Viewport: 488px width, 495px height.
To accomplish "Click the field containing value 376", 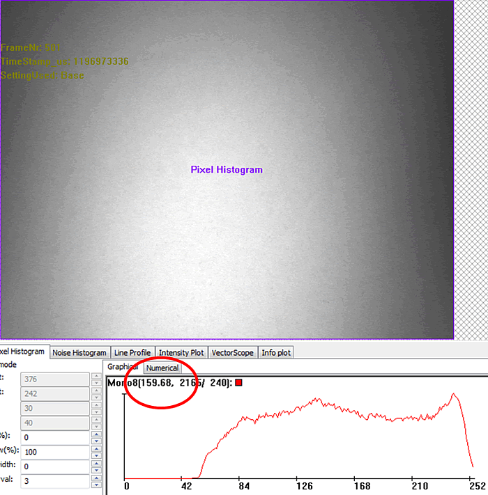I will point(54,379).
